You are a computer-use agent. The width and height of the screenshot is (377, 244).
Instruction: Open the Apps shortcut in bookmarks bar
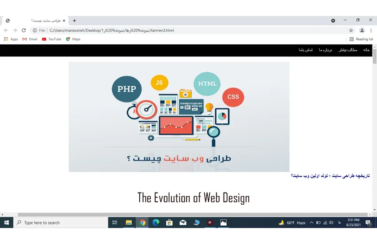pos(11,39)
